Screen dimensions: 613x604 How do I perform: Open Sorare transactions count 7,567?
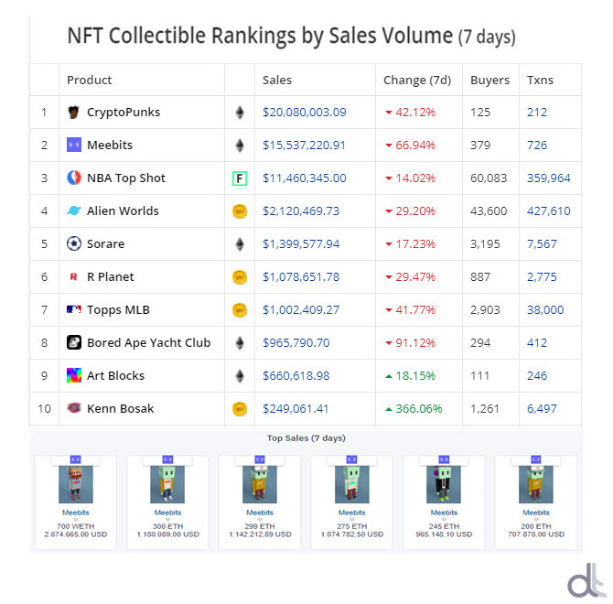click(542, 243)
